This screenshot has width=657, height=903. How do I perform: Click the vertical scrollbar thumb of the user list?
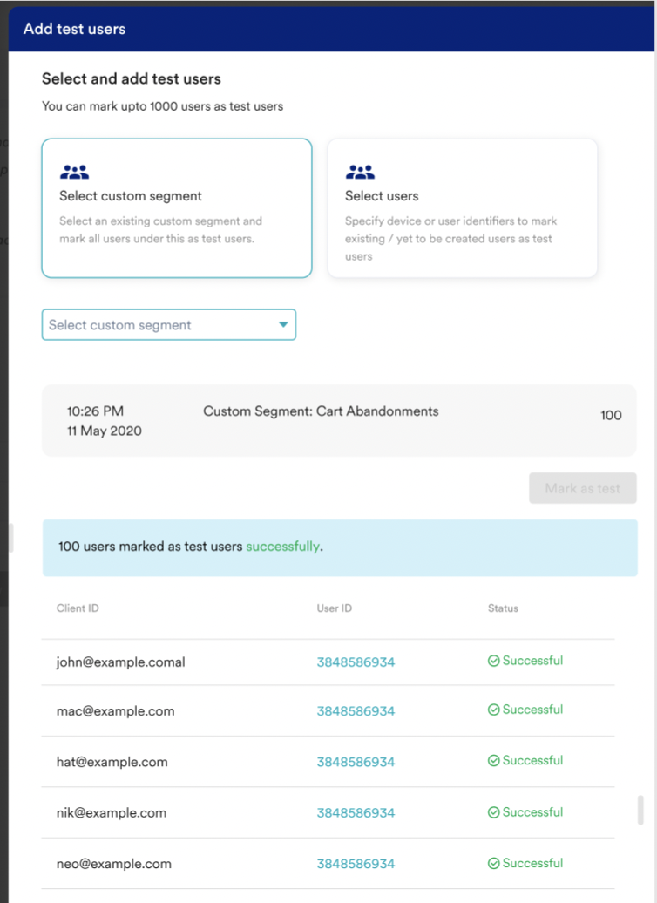coord(641,809)
